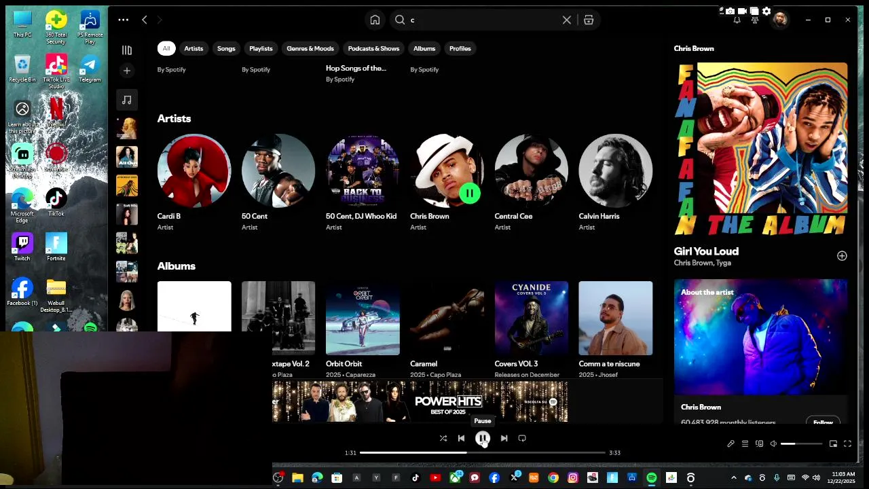Filter results by Albums
Screen dimensions: 869x489
point(424,48)
